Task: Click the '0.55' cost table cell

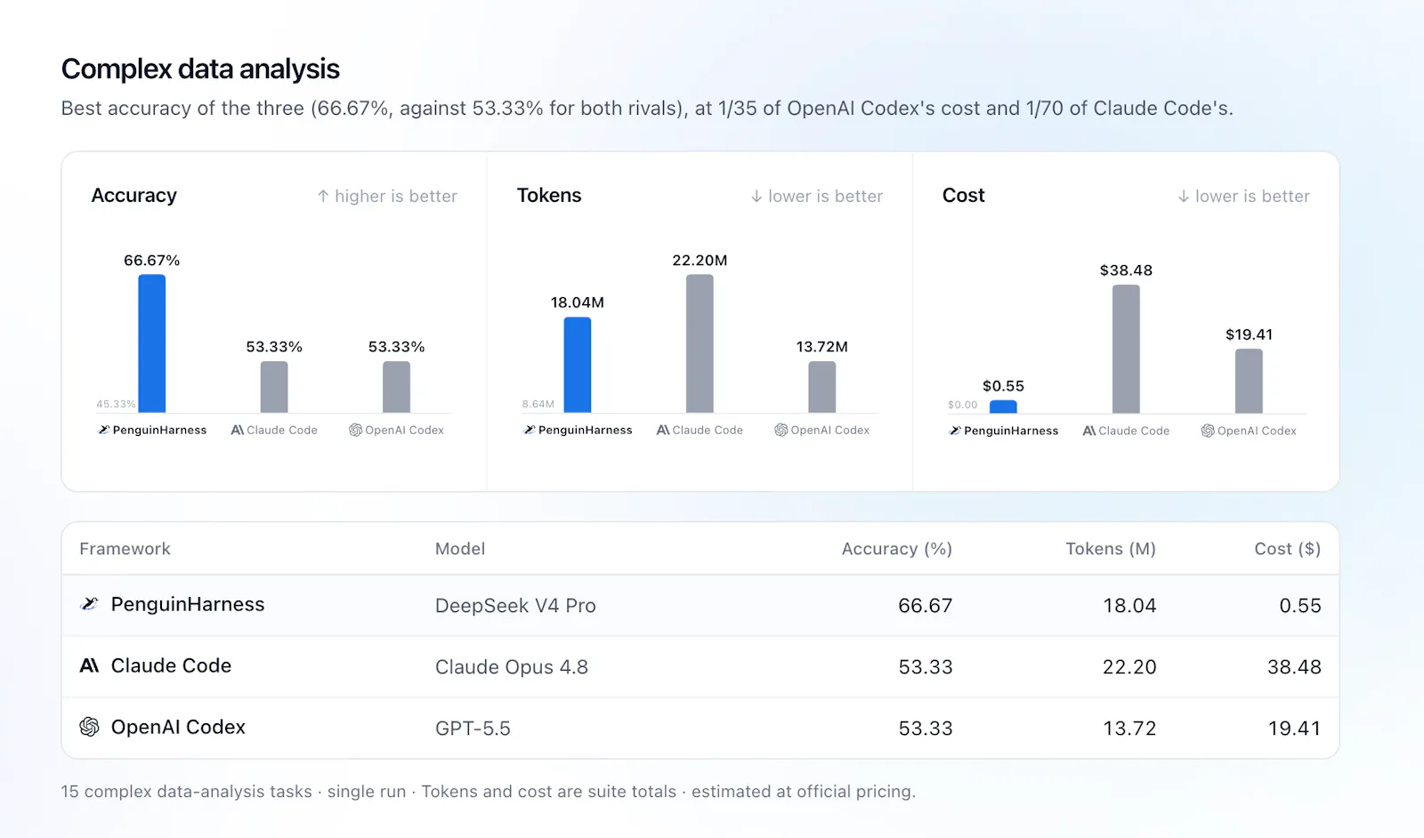Action: coord(1300,606)
